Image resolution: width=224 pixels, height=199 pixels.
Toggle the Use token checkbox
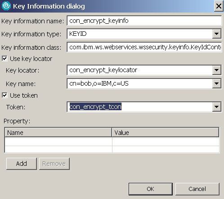(x=4, y=95)
